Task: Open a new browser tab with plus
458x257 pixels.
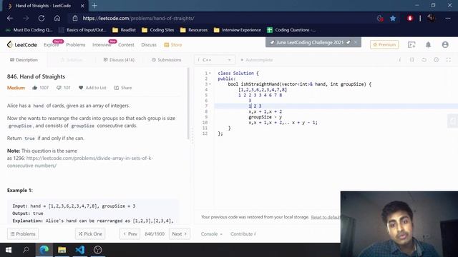Action: click(x=94, y=6)
